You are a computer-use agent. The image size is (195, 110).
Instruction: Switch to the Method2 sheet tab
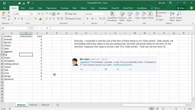pos(33,105)
